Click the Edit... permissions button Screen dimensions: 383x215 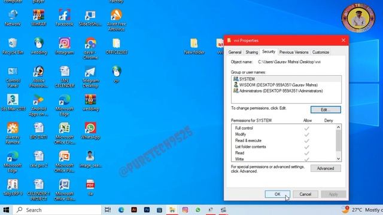(x=326, y=110)
